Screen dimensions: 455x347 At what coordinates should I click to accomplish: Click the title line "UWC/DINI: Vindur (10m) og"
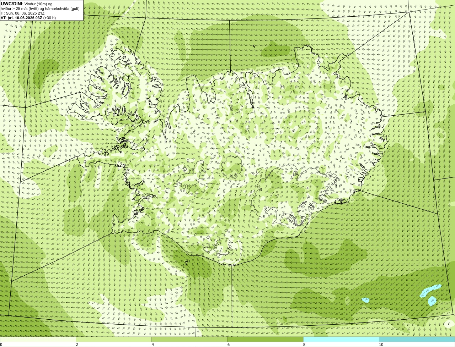(27, 4)
